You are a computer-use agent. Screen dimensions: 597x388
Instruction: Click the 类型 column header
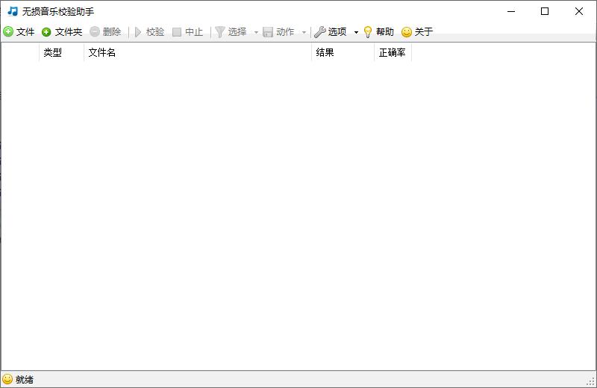tap(61, 52)
